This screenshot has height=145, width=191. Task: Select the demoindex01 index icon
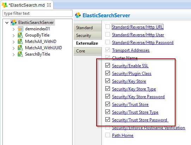[x=20, y=29]
